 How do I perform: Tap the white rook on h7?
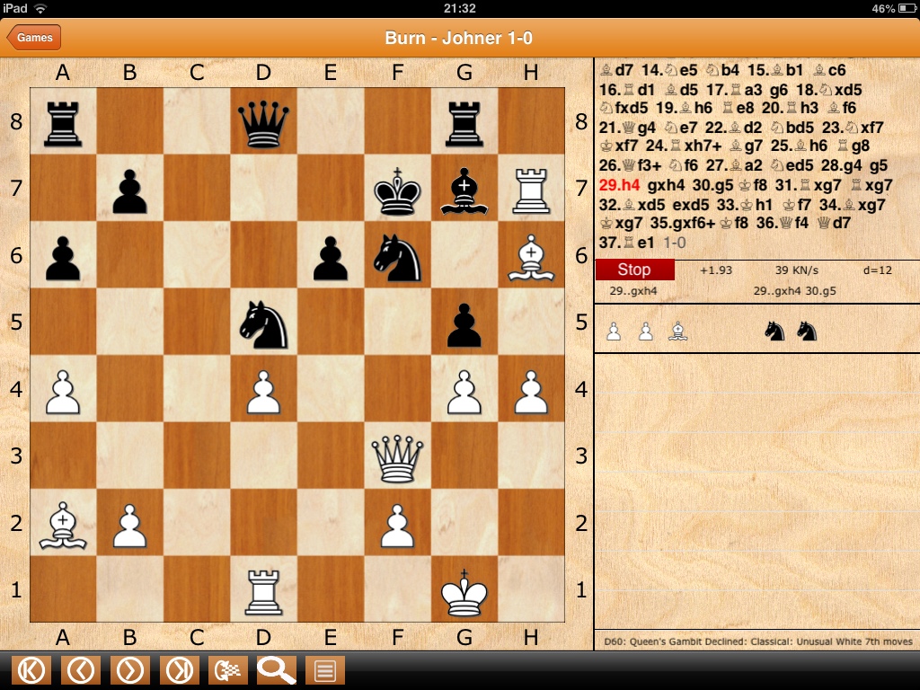pos(531,189)
